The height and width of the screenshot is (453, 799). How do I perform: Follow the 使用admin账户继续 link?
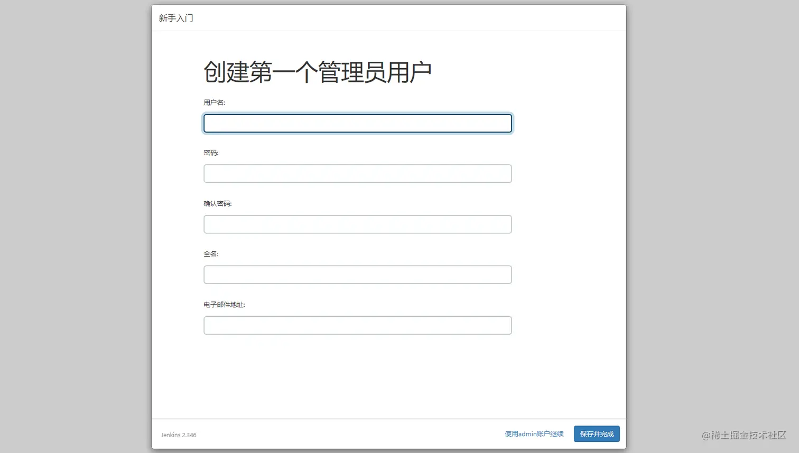pos(534,434)
